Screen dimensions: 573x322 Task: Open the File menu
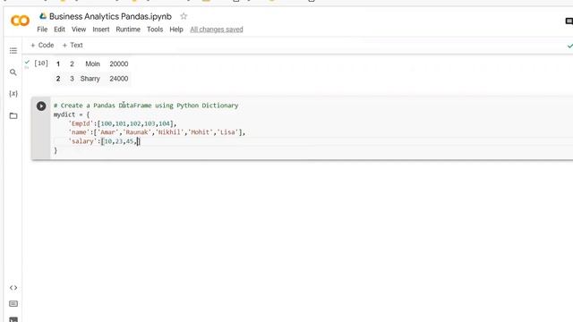point(42,30)
